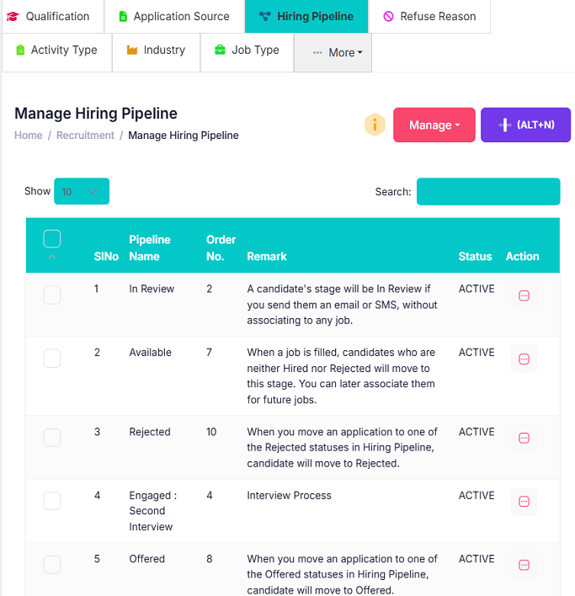Image resolution: width=575 pixels, height=596 pixels.
Task: Check the In Review row checkbox
Action: click(52, 295)
